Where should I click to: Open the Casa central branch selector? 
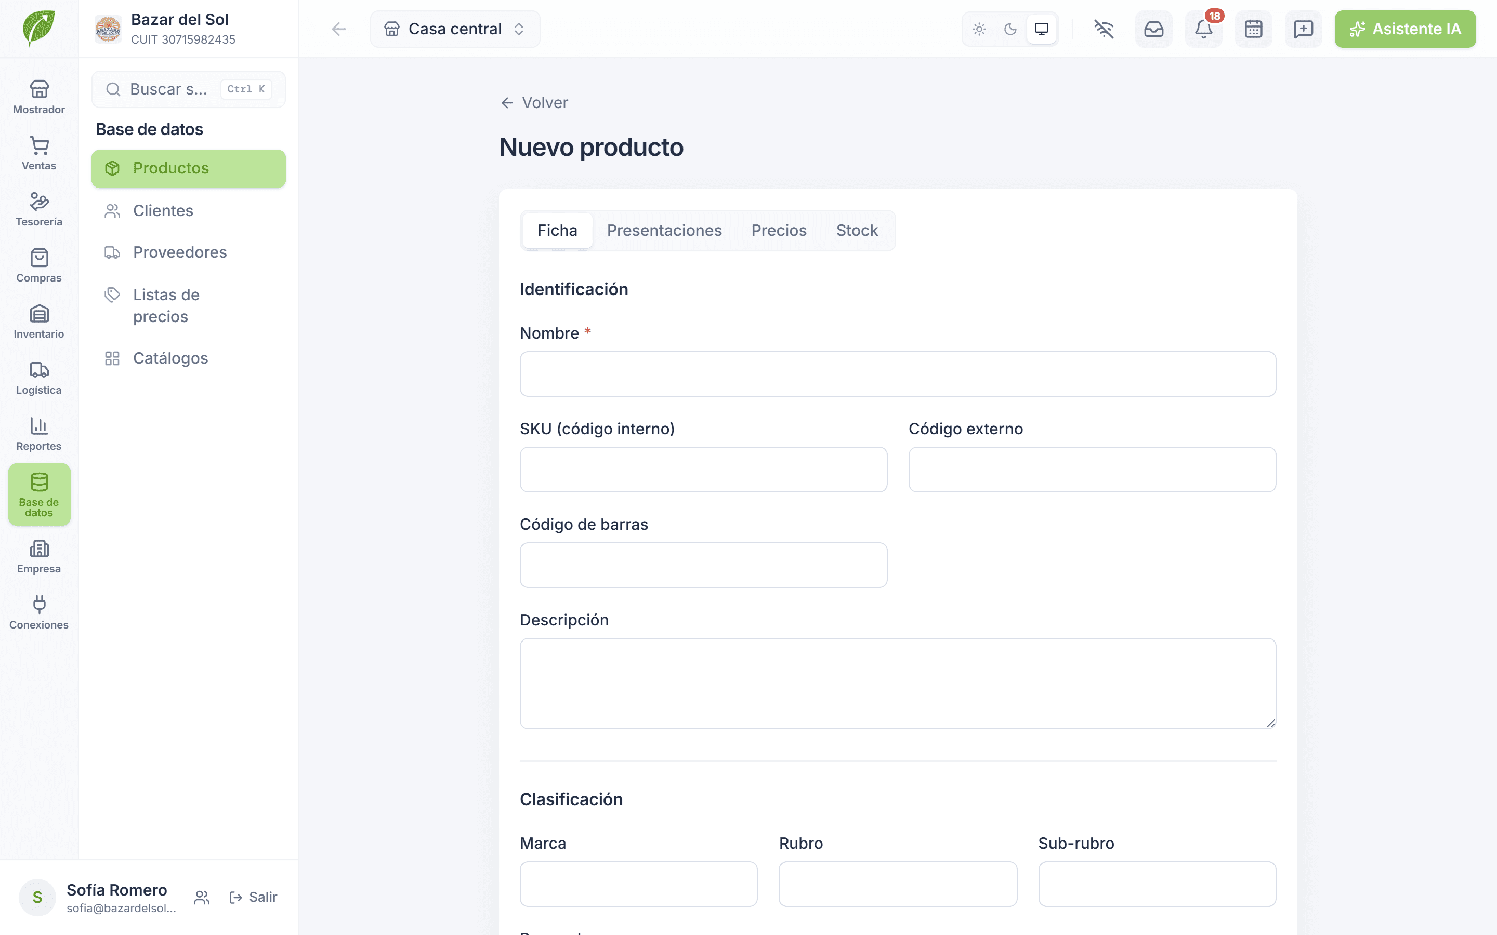pos(455,29)
